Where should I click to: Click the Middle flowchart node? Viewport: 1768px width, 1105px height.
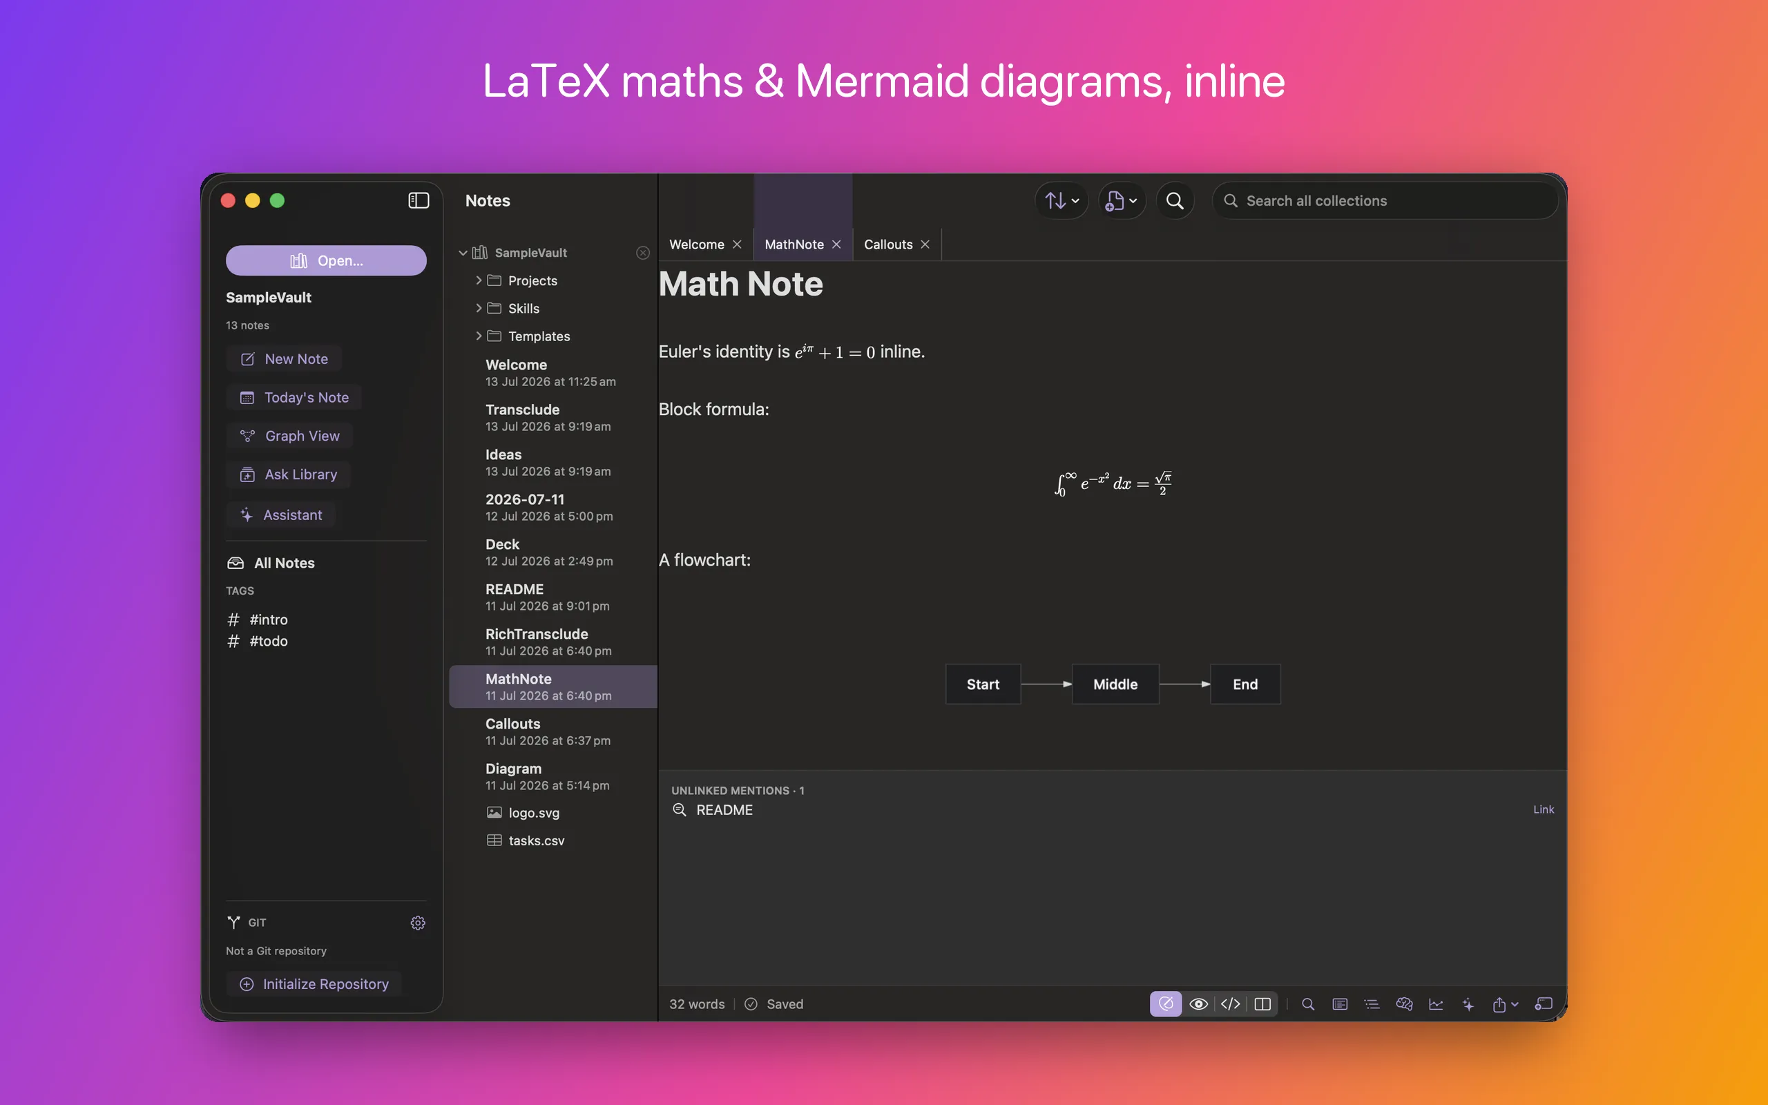(1115, 684)
